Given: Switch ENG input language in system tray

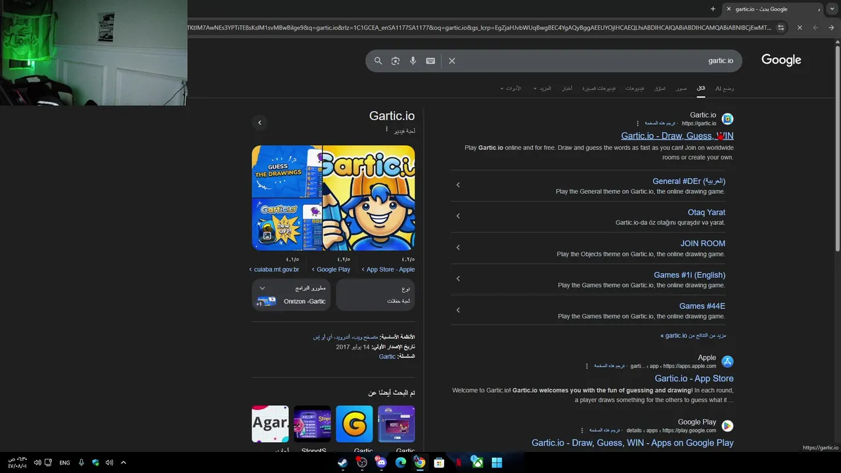Looking at the screenshot, I should pyautogui.click(x=64, y=462).
